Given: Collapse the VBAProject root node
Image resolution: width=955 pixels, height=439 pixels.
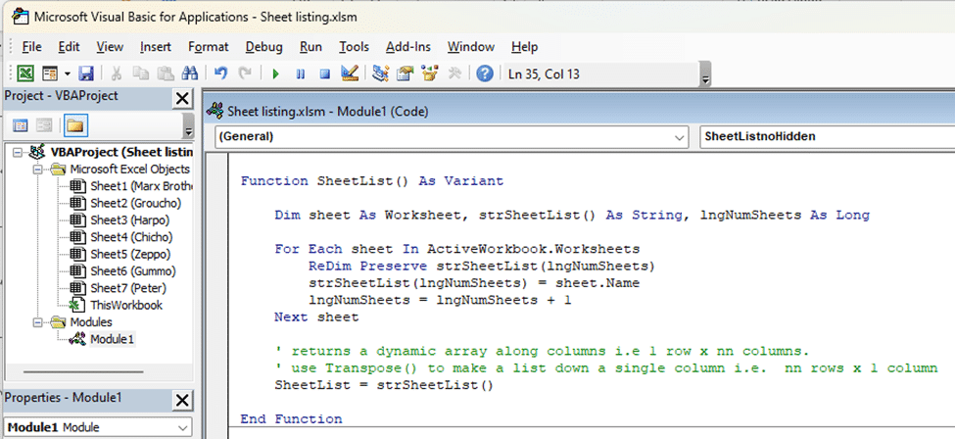Looking at the screenshot, I should click(x=17, y=152).
